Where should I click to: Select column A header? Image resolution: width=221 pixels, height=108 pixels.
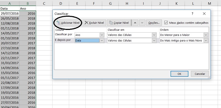(x=10, y=4)
